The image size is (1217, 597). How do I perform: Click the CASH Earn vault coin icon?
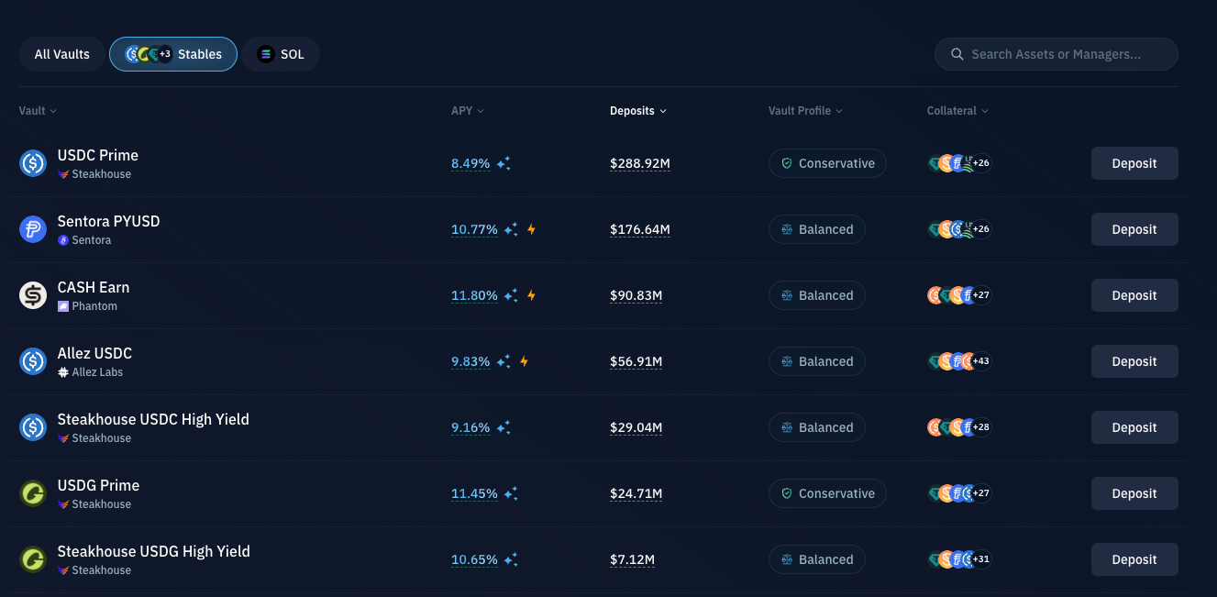click(x=33, y=295)
